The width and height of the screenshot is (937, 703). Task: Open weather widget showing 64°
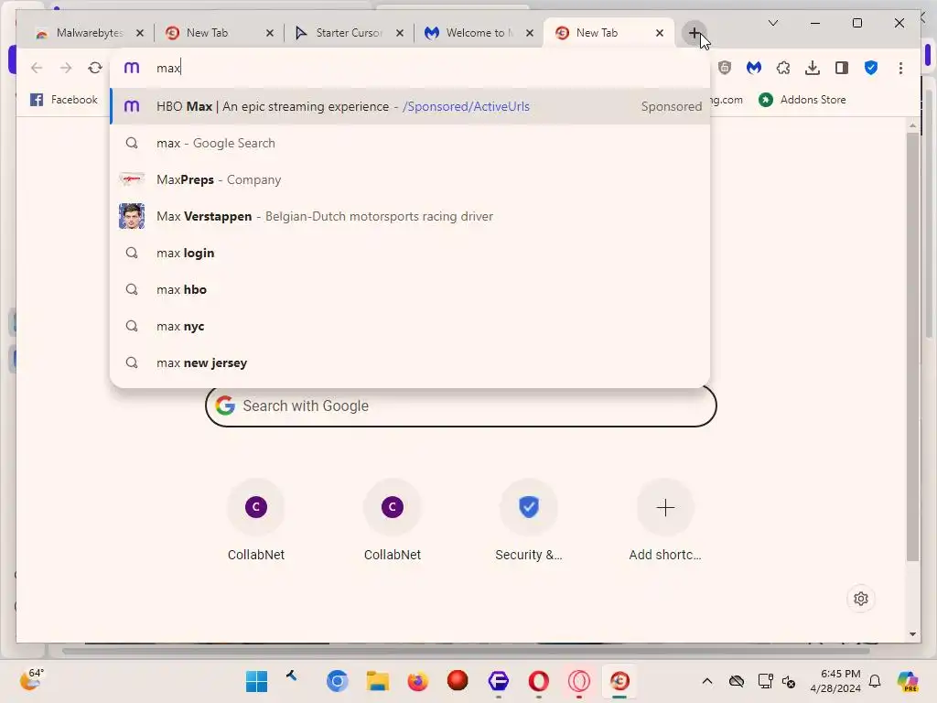pyautogui.click(x=31, y=679)
